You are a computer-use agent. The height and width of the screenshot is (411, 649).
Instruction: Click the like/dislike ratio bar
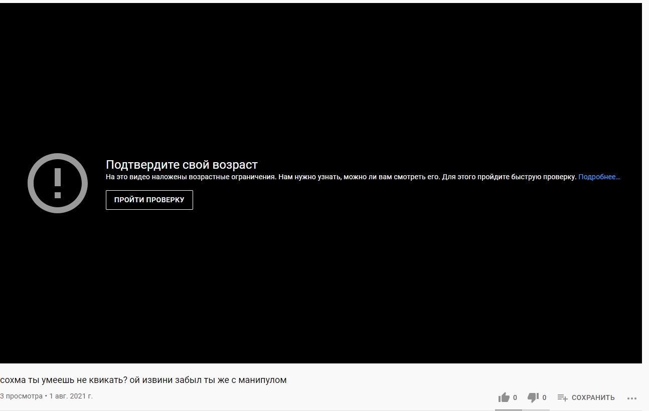[522, 409]
